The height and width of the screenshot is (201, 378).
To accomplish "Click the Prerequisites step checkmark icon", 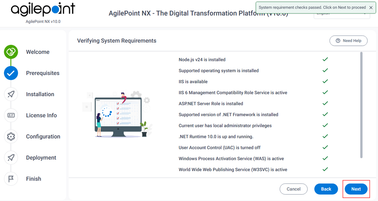I will click(11, 73).
